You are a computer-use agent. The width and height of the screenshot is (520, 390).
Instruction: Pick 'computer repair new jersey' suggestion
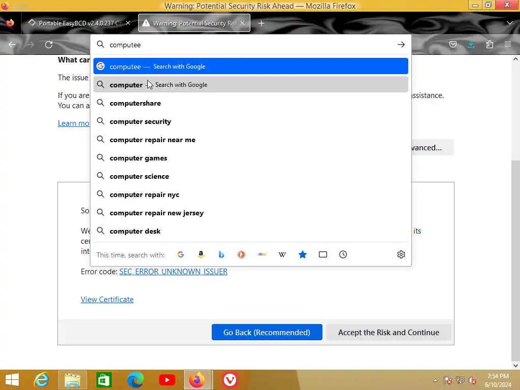pyautogui.click(x=251, y=213)
